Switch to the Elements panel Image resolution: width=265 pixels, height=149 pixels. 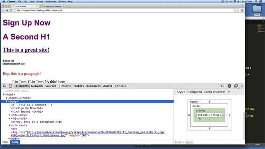22,86
